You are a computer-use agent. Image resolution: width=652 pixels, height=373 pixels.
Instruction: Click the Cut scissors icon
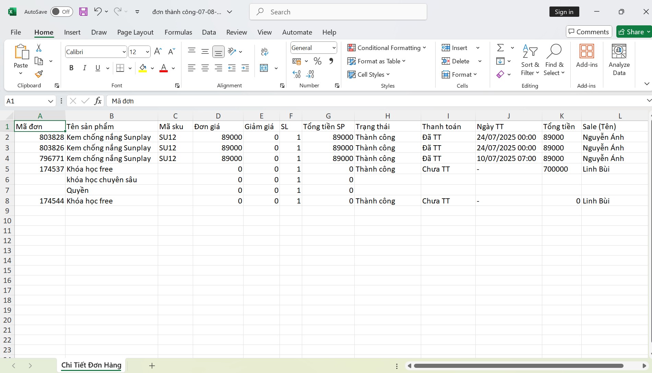click(x=39, y=48)
